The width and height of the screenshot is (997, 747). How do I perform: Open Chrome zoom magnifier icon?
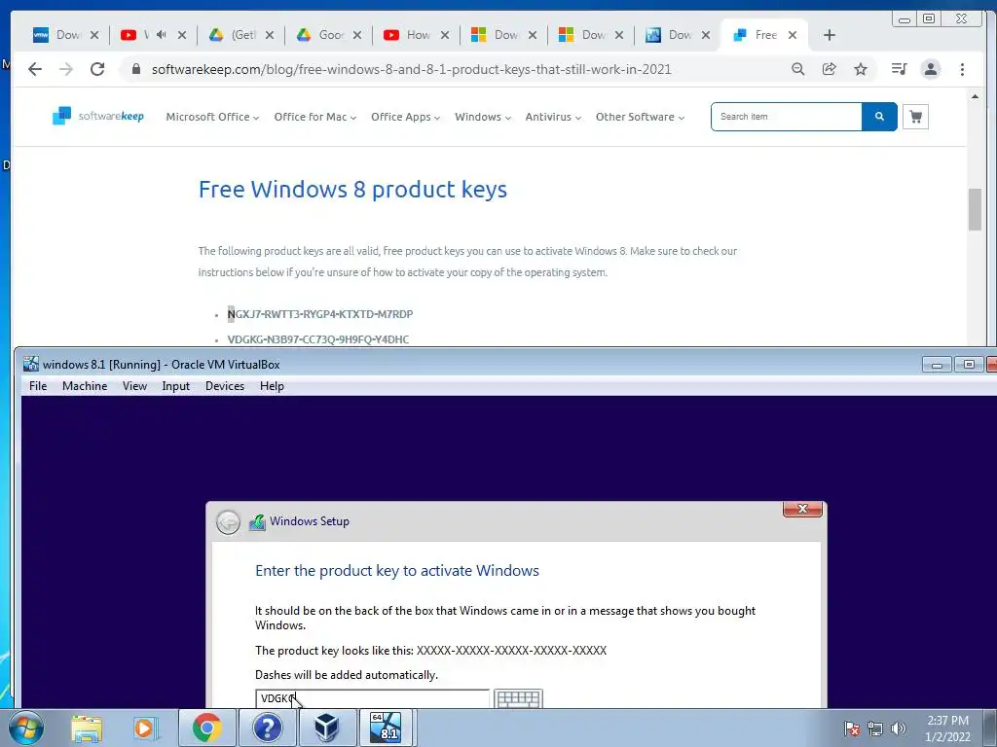click(x=798, y=69)
